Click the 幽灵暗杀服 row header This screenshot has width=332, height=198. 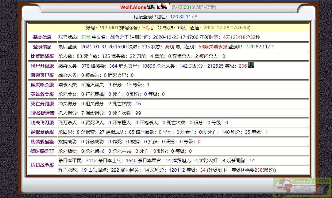42,85
